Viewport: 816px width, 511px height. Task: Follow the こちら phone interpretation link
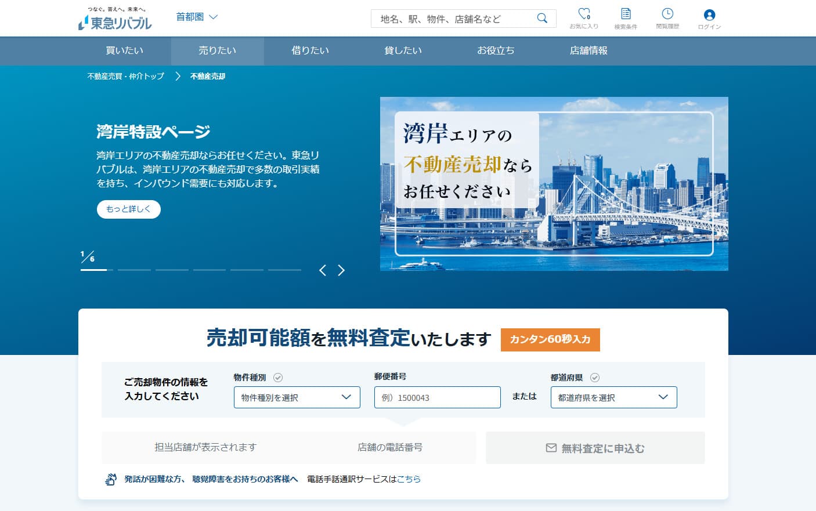408,479
